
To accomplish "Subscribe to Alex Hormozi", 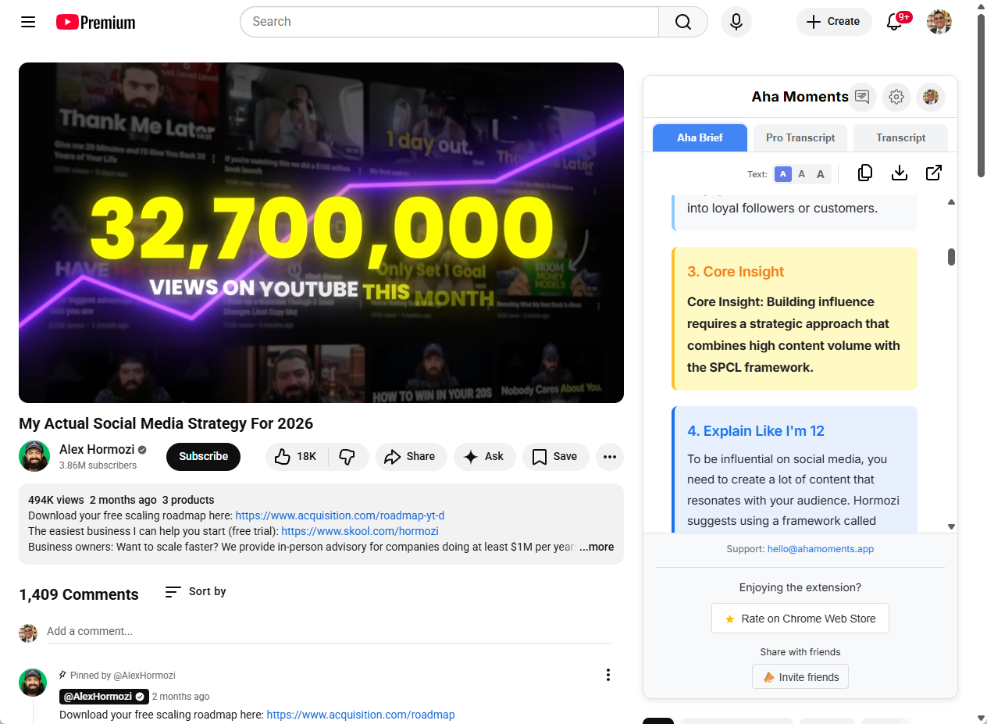I will click(x=203, y=456).
